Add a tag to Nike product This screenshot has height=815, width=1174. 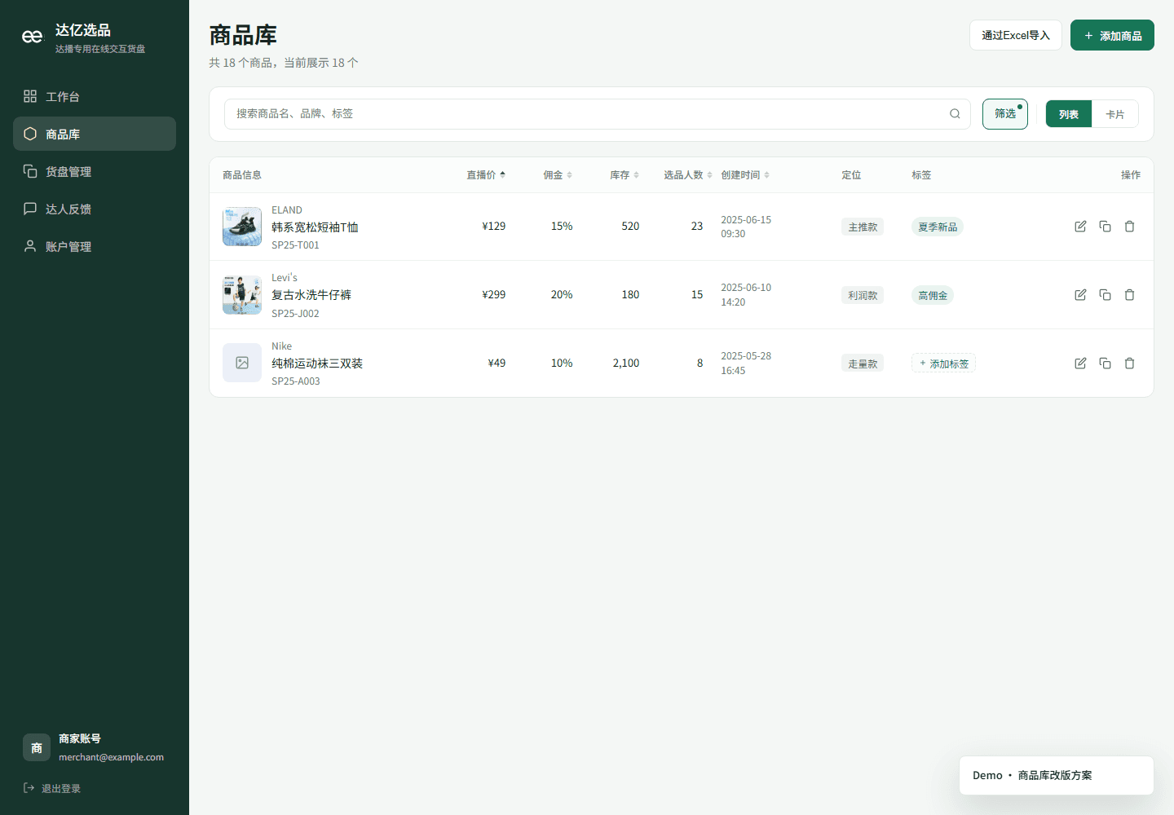[x=943, y=363]
